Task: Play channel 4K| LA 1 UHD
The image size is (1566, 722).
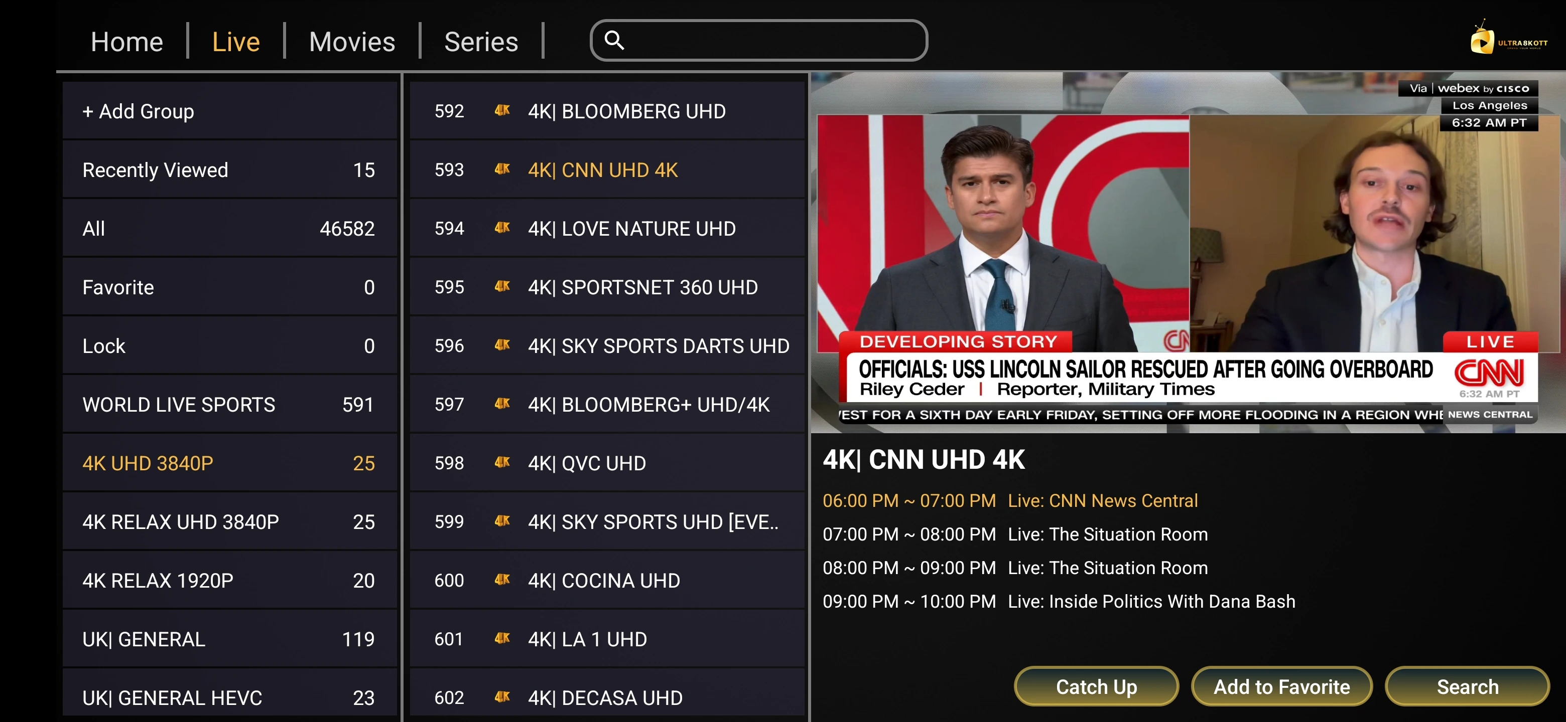Action: (x=607, y=639)
